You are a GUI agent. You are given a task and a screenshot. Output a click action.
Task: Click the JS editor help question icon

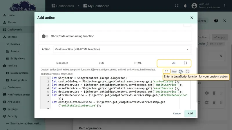click(181, 72)
